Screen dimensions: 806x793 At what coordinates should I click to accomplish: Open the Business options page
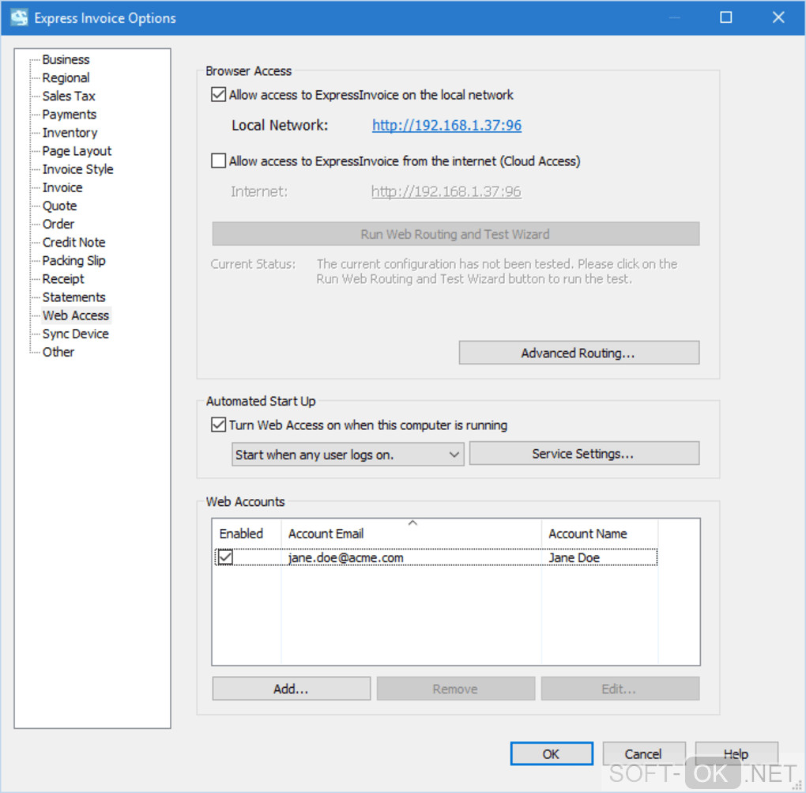(66, 59)
